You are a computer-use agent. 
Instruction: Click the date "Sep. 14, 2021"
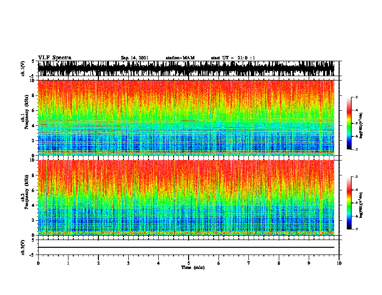(135, 58)
